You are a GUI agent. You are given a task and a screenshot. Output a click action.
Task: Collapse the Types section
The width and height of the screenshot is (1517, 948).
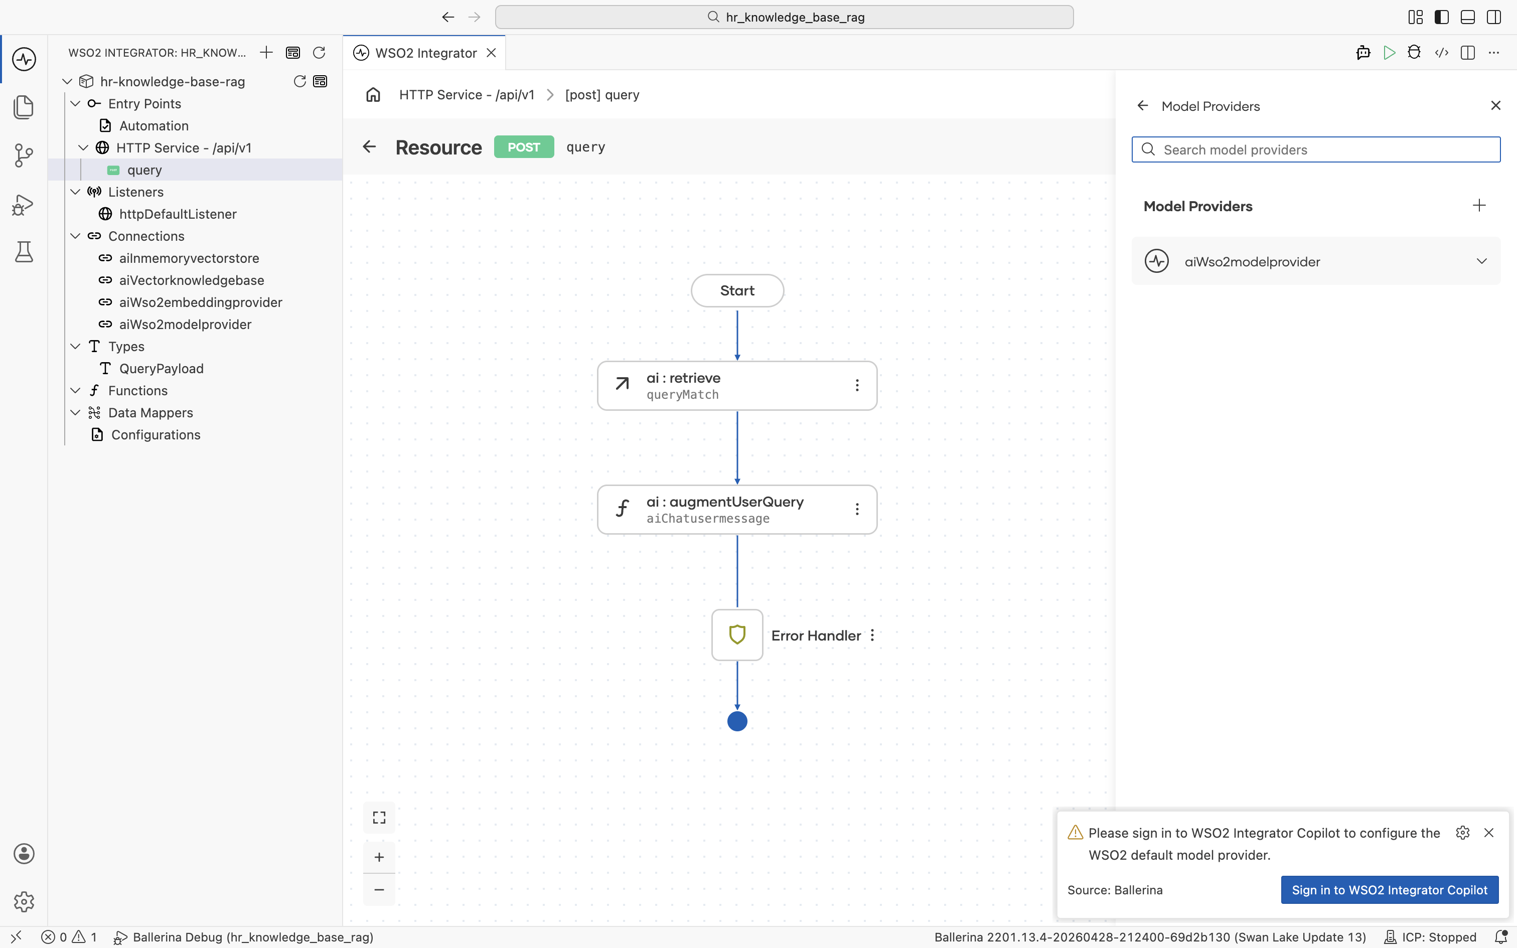[x=75, y=346]
